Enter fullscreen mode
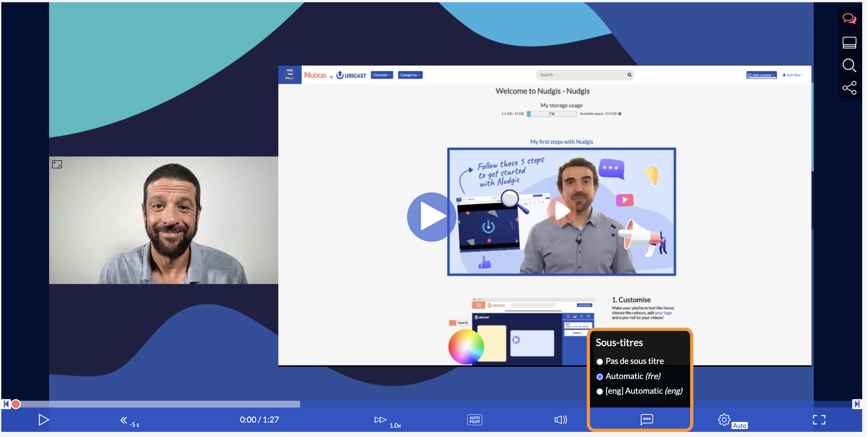Screen dimensions: 867x437 819,419
